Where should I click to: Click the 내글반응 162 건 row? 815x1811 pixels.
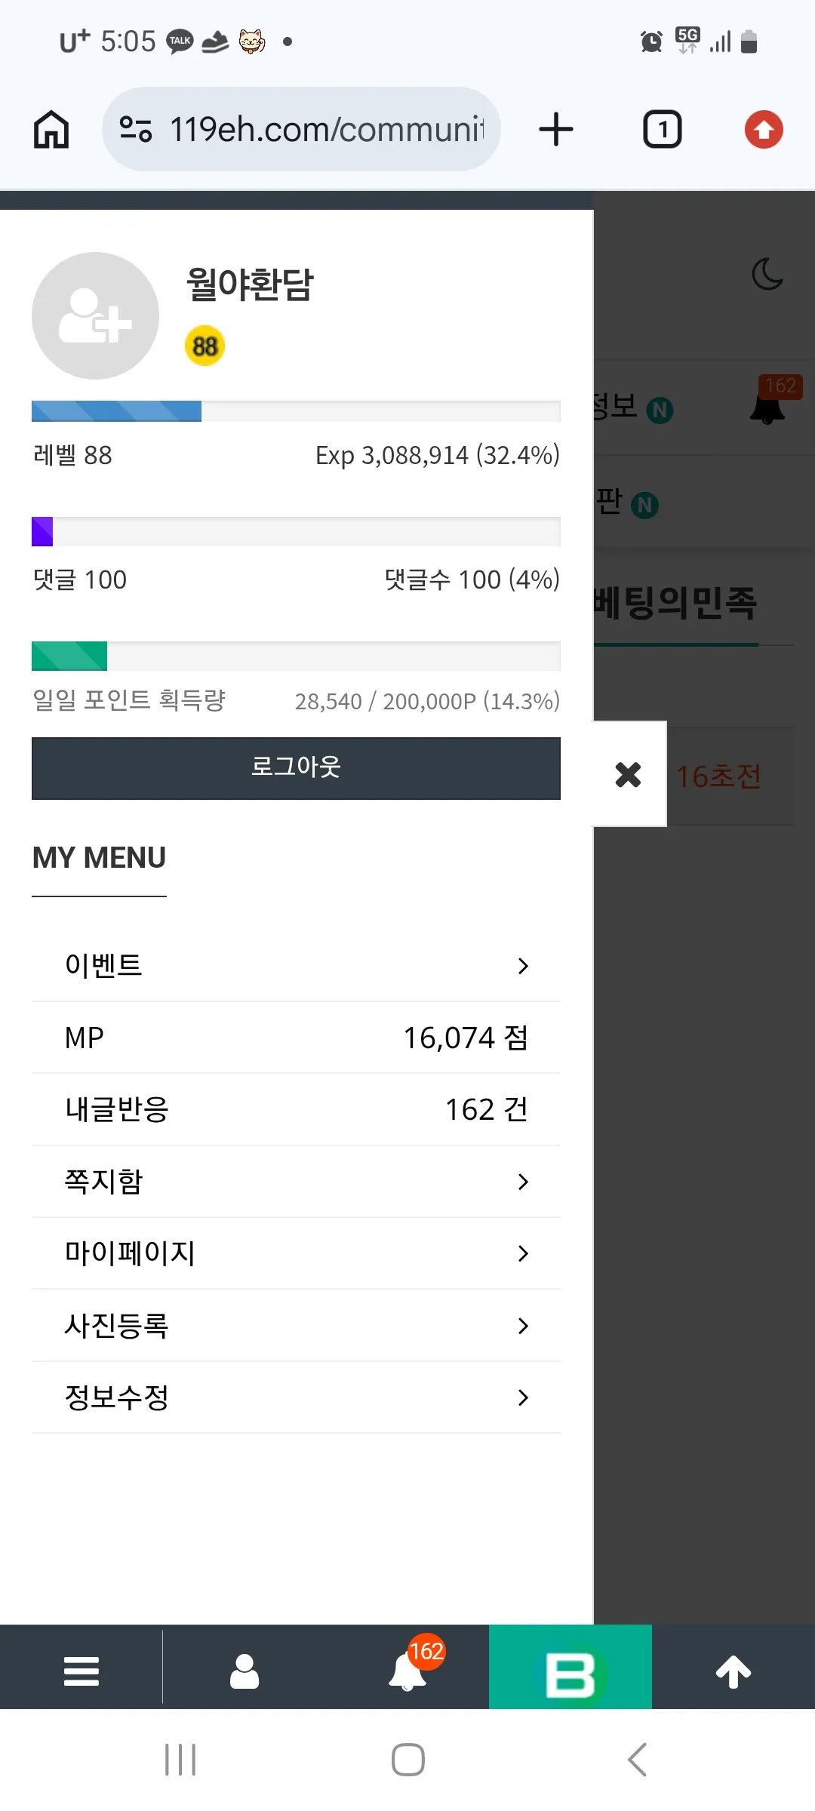pyautogui.click(x=296, y=1110)
